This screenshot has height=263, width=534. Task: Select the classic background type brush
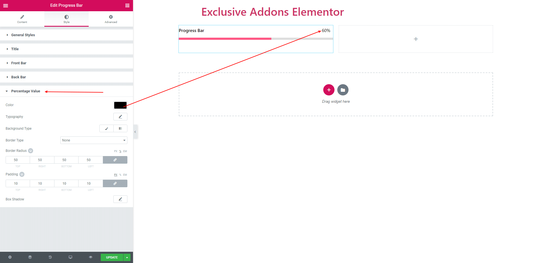click(106, 128)
